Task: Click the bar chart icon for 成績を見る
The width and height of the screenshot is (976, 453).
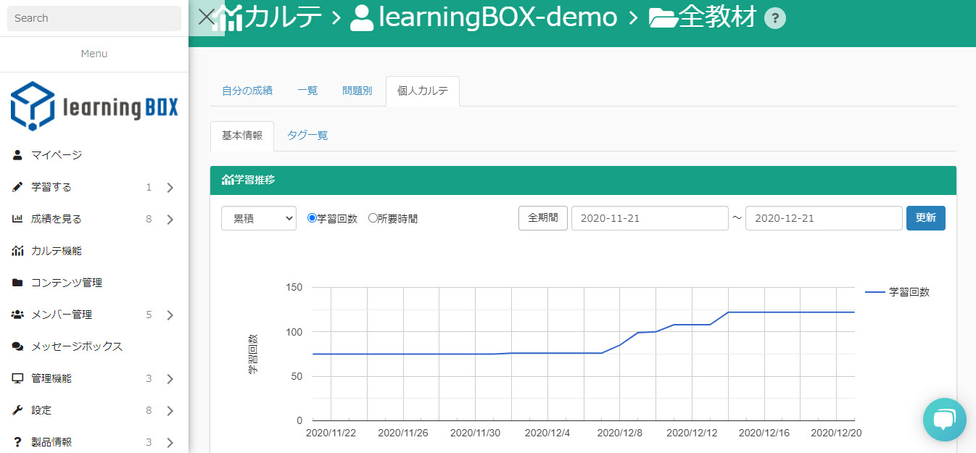Action: pos(17,219)
